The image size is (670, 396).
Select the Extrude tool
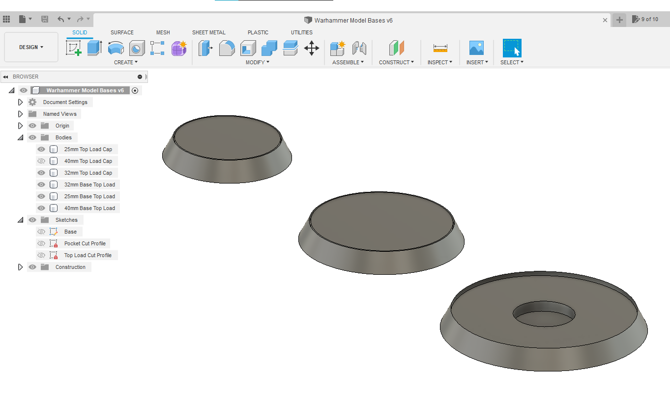[x=94, y=48]
